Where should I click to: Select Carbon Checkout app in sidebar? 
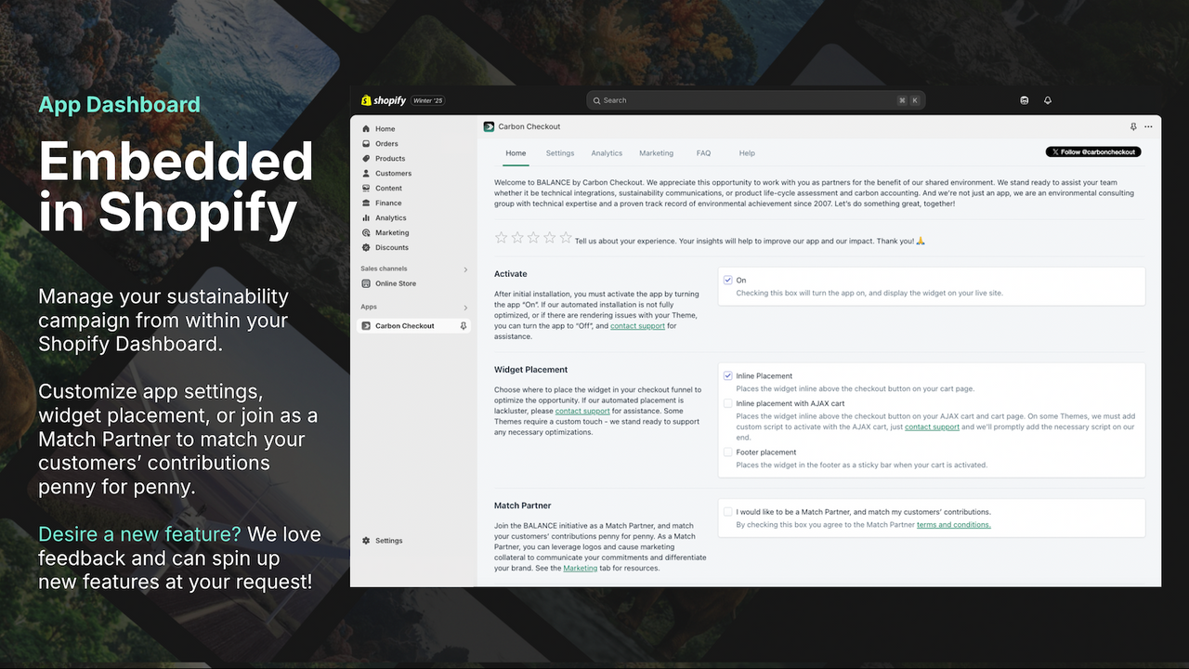coord(405,326)
